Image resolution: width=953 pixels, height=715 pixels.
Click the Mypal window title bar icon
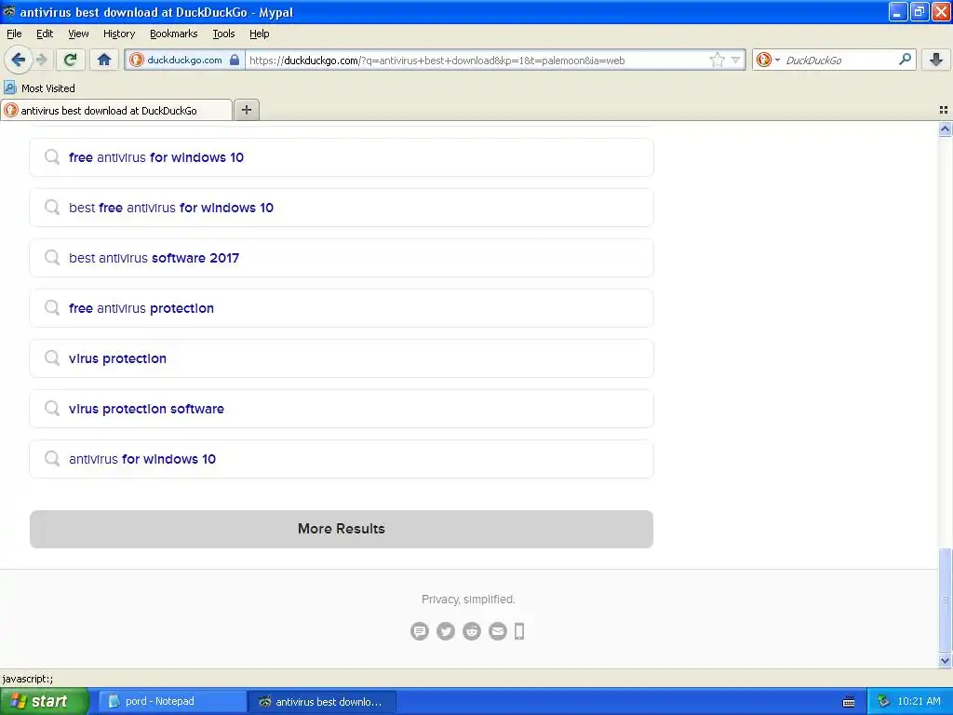9,11
